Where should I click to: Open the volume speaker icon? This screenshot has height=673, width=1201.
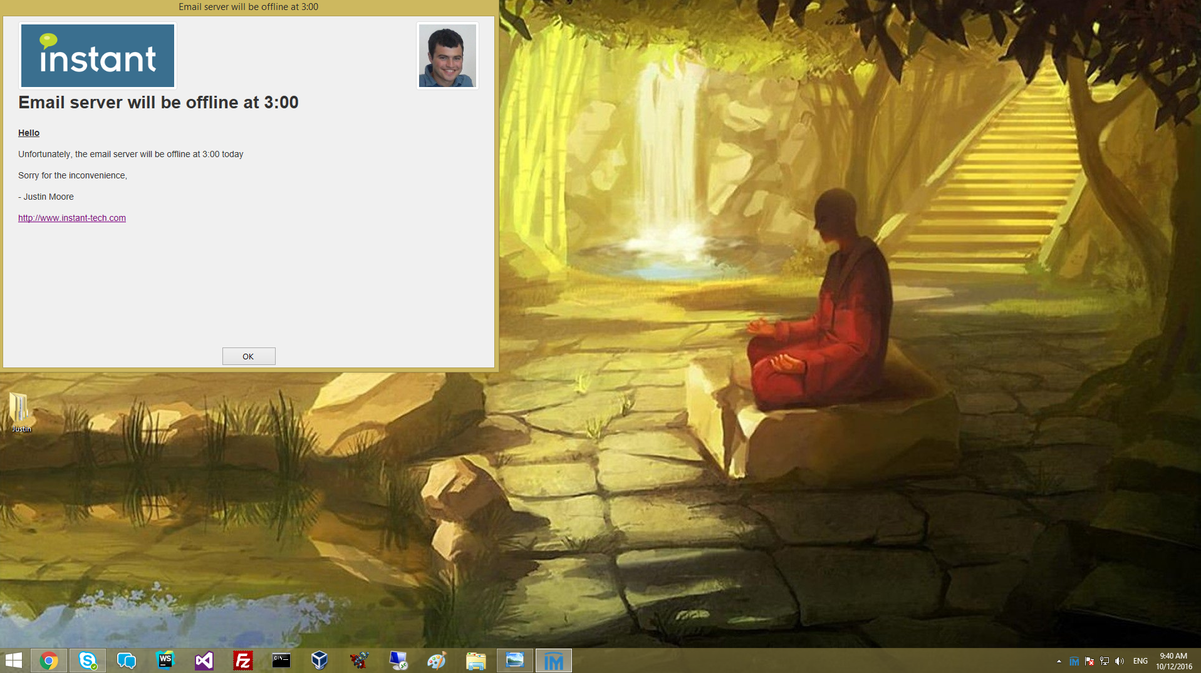(x=1120, y=661)
